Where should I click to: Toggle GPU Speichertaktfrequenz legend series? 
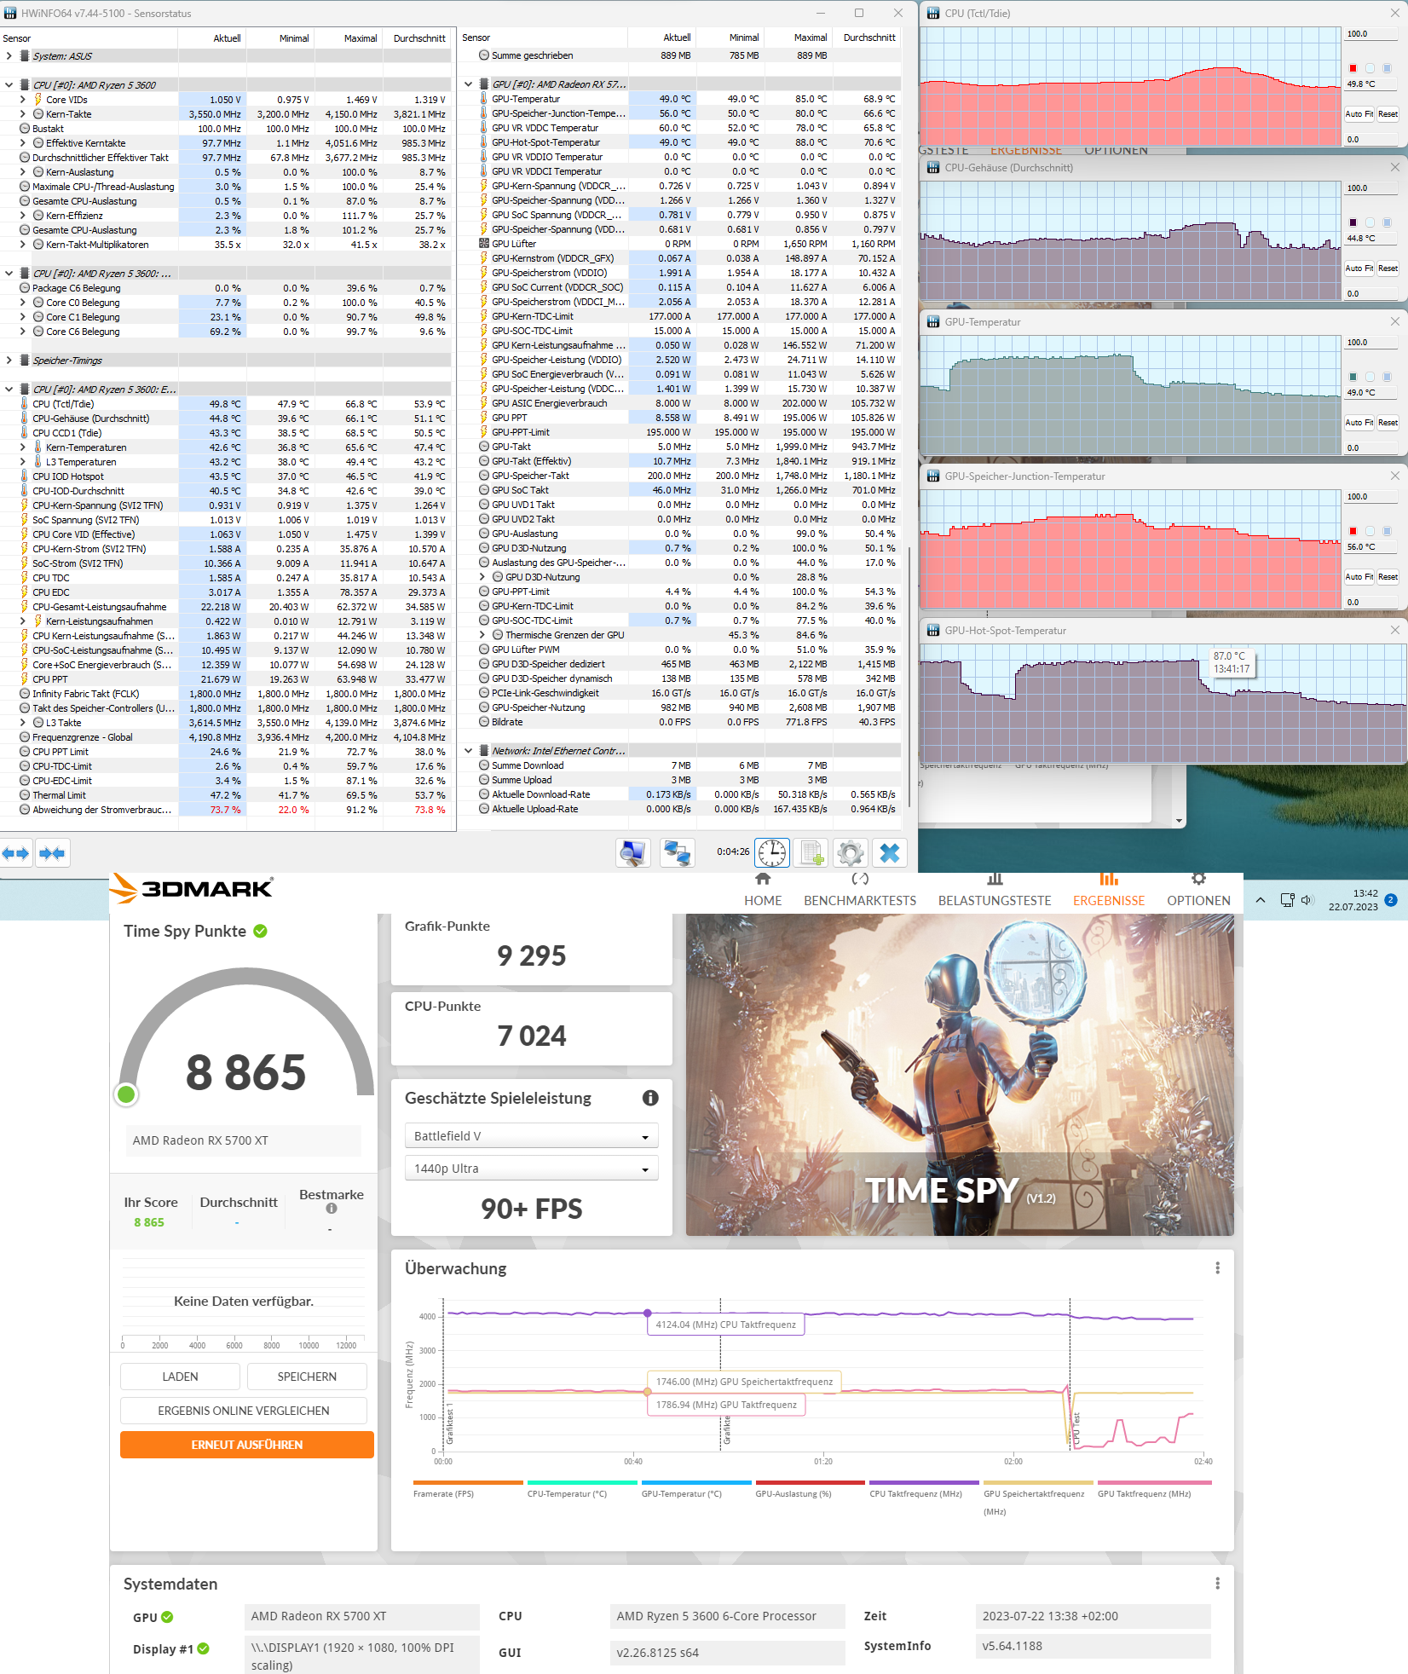(x=1038, y=1498)
